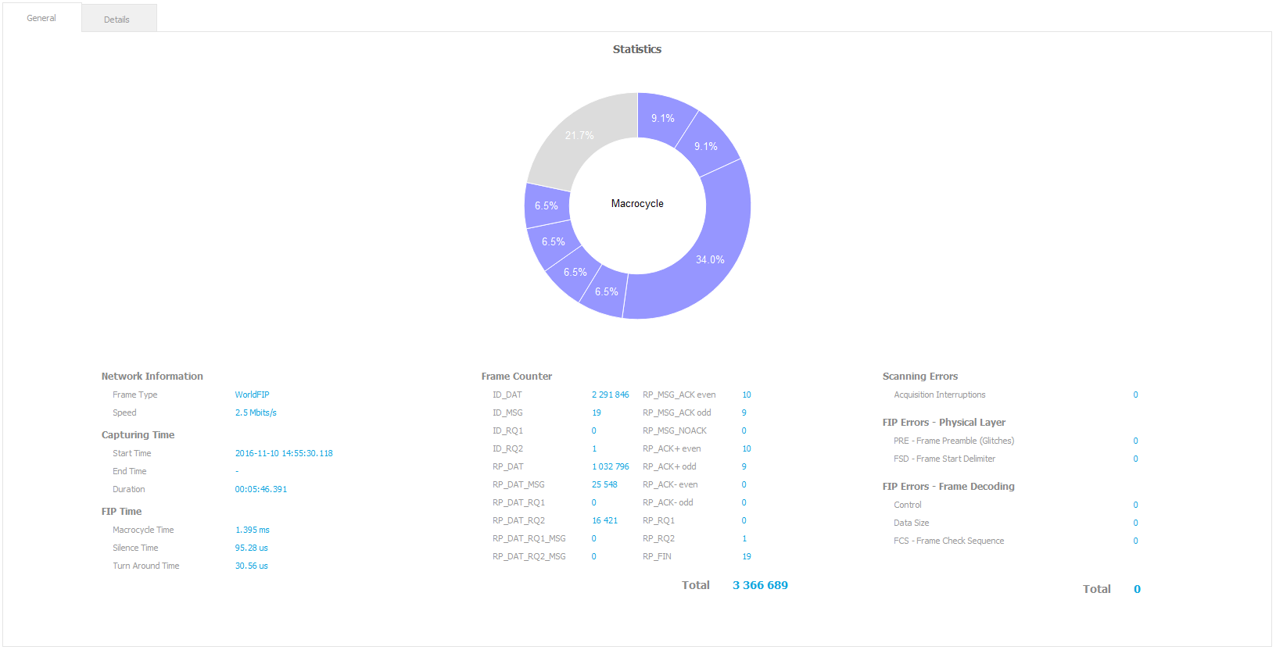Click the ID_DAT count 2 291 846
Image resolution: width=1276 pixels, height=650 pixels.
click(x=610, y=395)
